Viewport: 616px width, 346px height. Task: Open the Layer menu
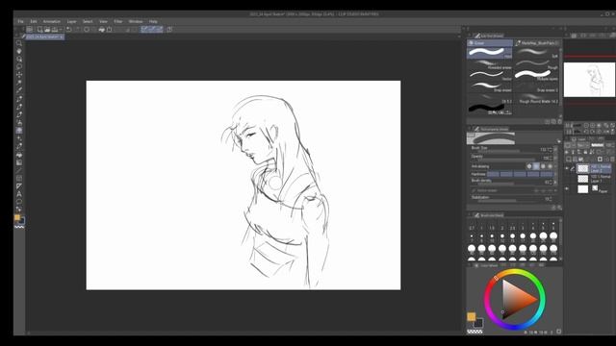[71, 21]
